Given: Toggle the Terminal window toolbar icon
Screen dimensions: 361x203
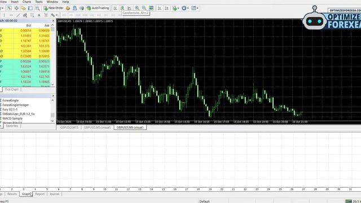Looking at the screenshot, I should [x=30, y=8].
